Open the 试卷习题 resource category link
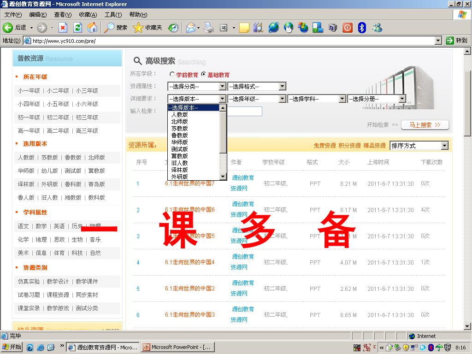The height and width of the screenshot is (354, 472). pyautogui.click(x=29, y=295)
